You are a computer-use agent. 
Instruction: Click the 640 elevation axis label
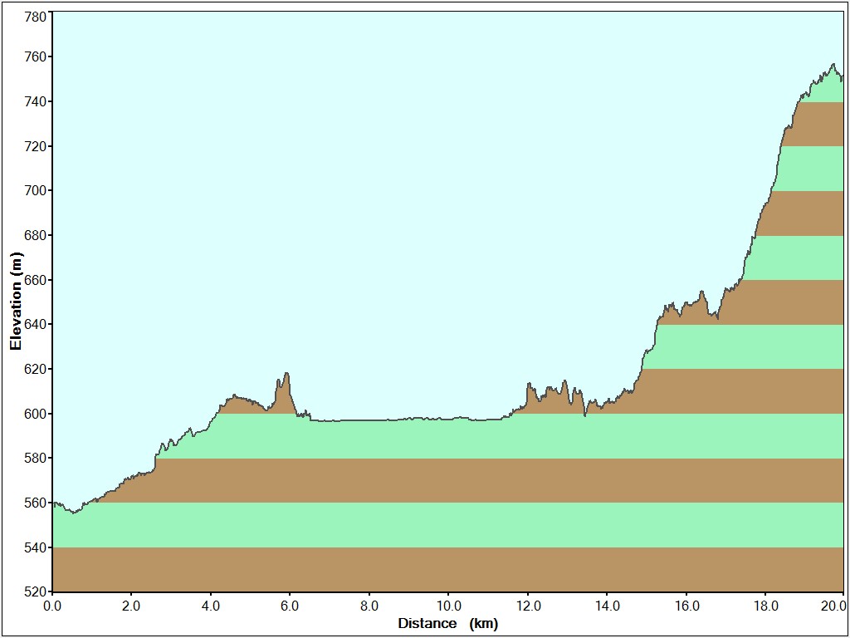(35, 324)
